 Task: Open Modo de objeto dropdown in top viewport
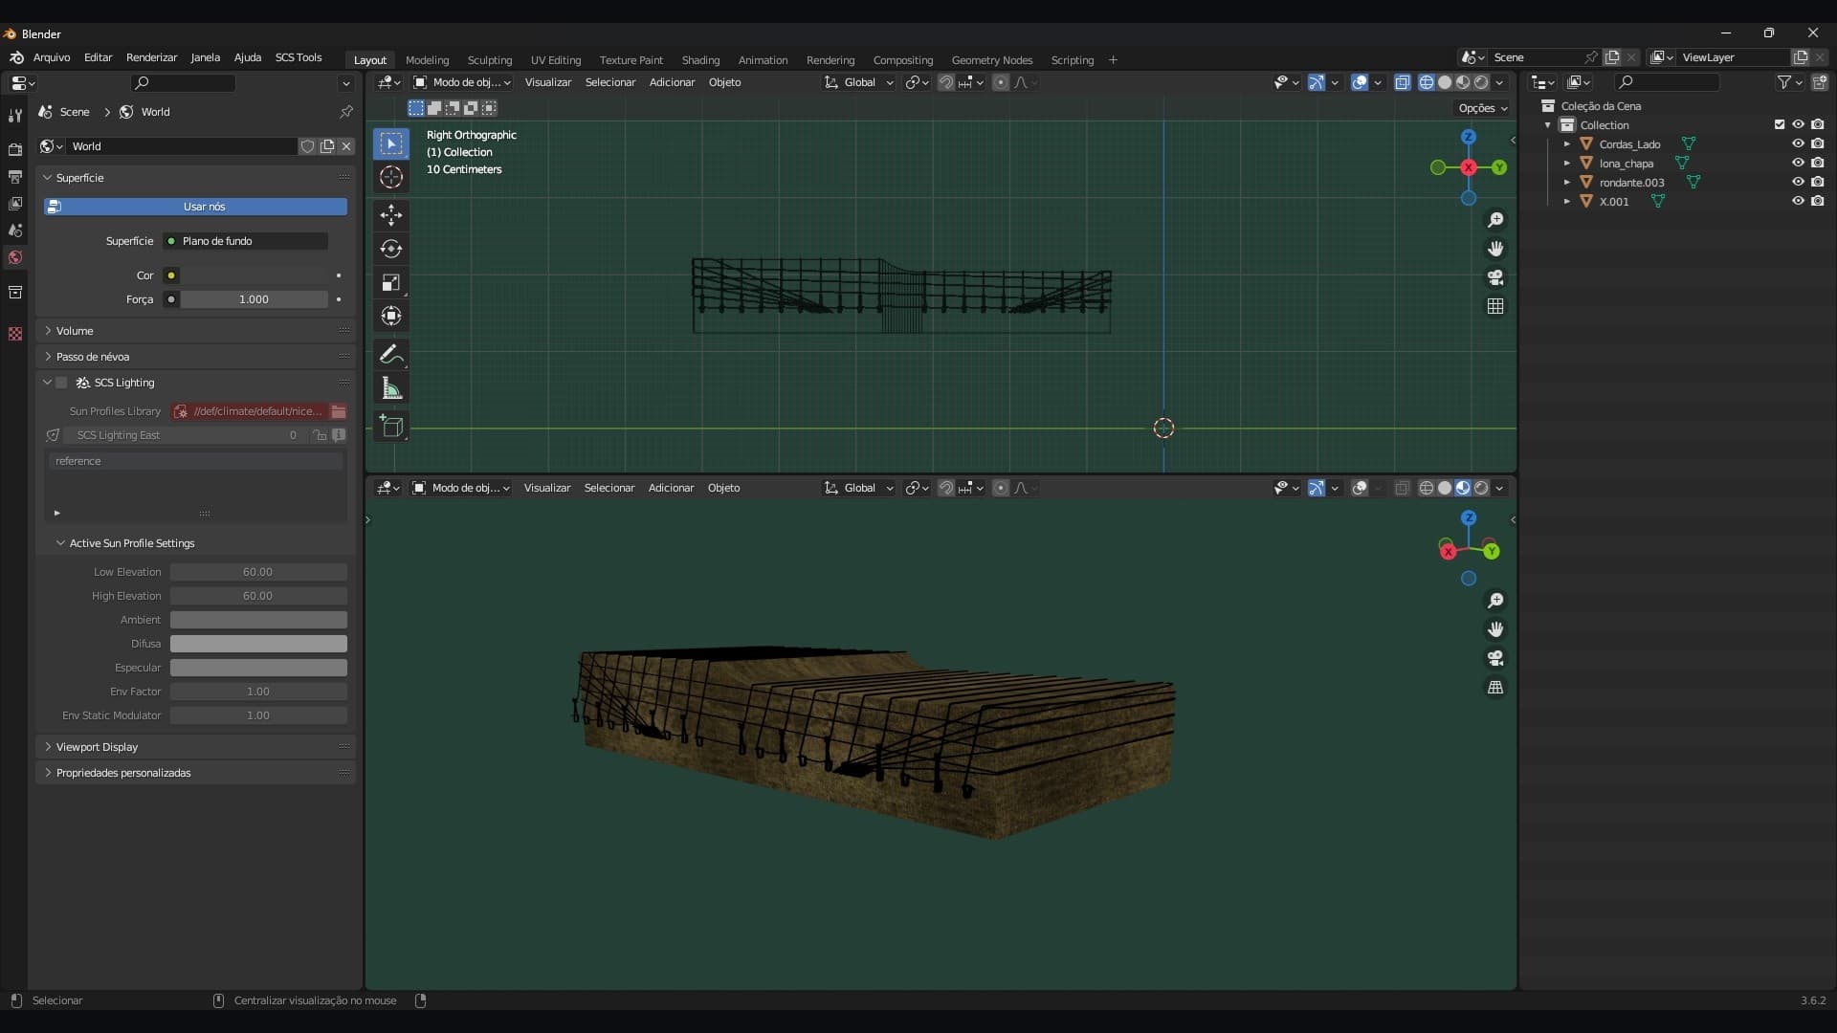[x=461, y=82]
